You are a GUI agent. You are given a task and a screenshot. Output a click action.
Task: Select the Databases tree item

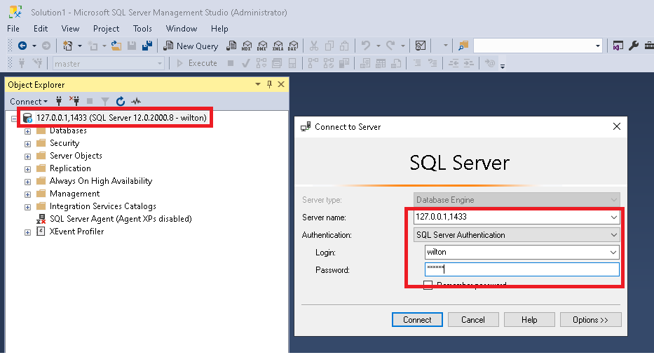pyautogui.click(x=68, y=130)
